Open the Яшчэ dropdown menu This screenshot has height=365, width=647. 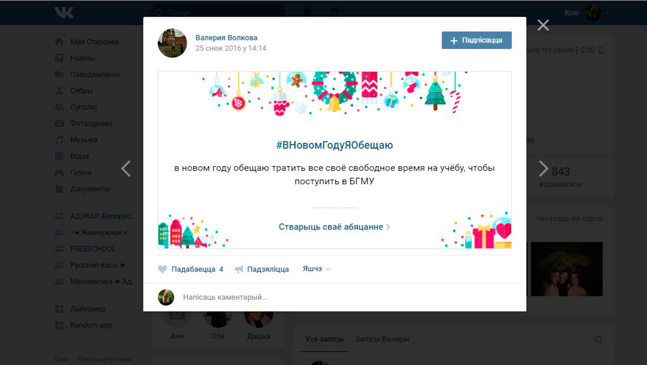coord(316,269)
